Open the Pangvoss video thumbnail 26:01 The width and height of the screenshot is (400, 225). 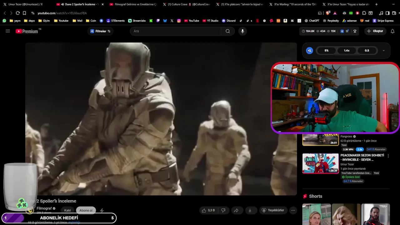click(320, 139)
